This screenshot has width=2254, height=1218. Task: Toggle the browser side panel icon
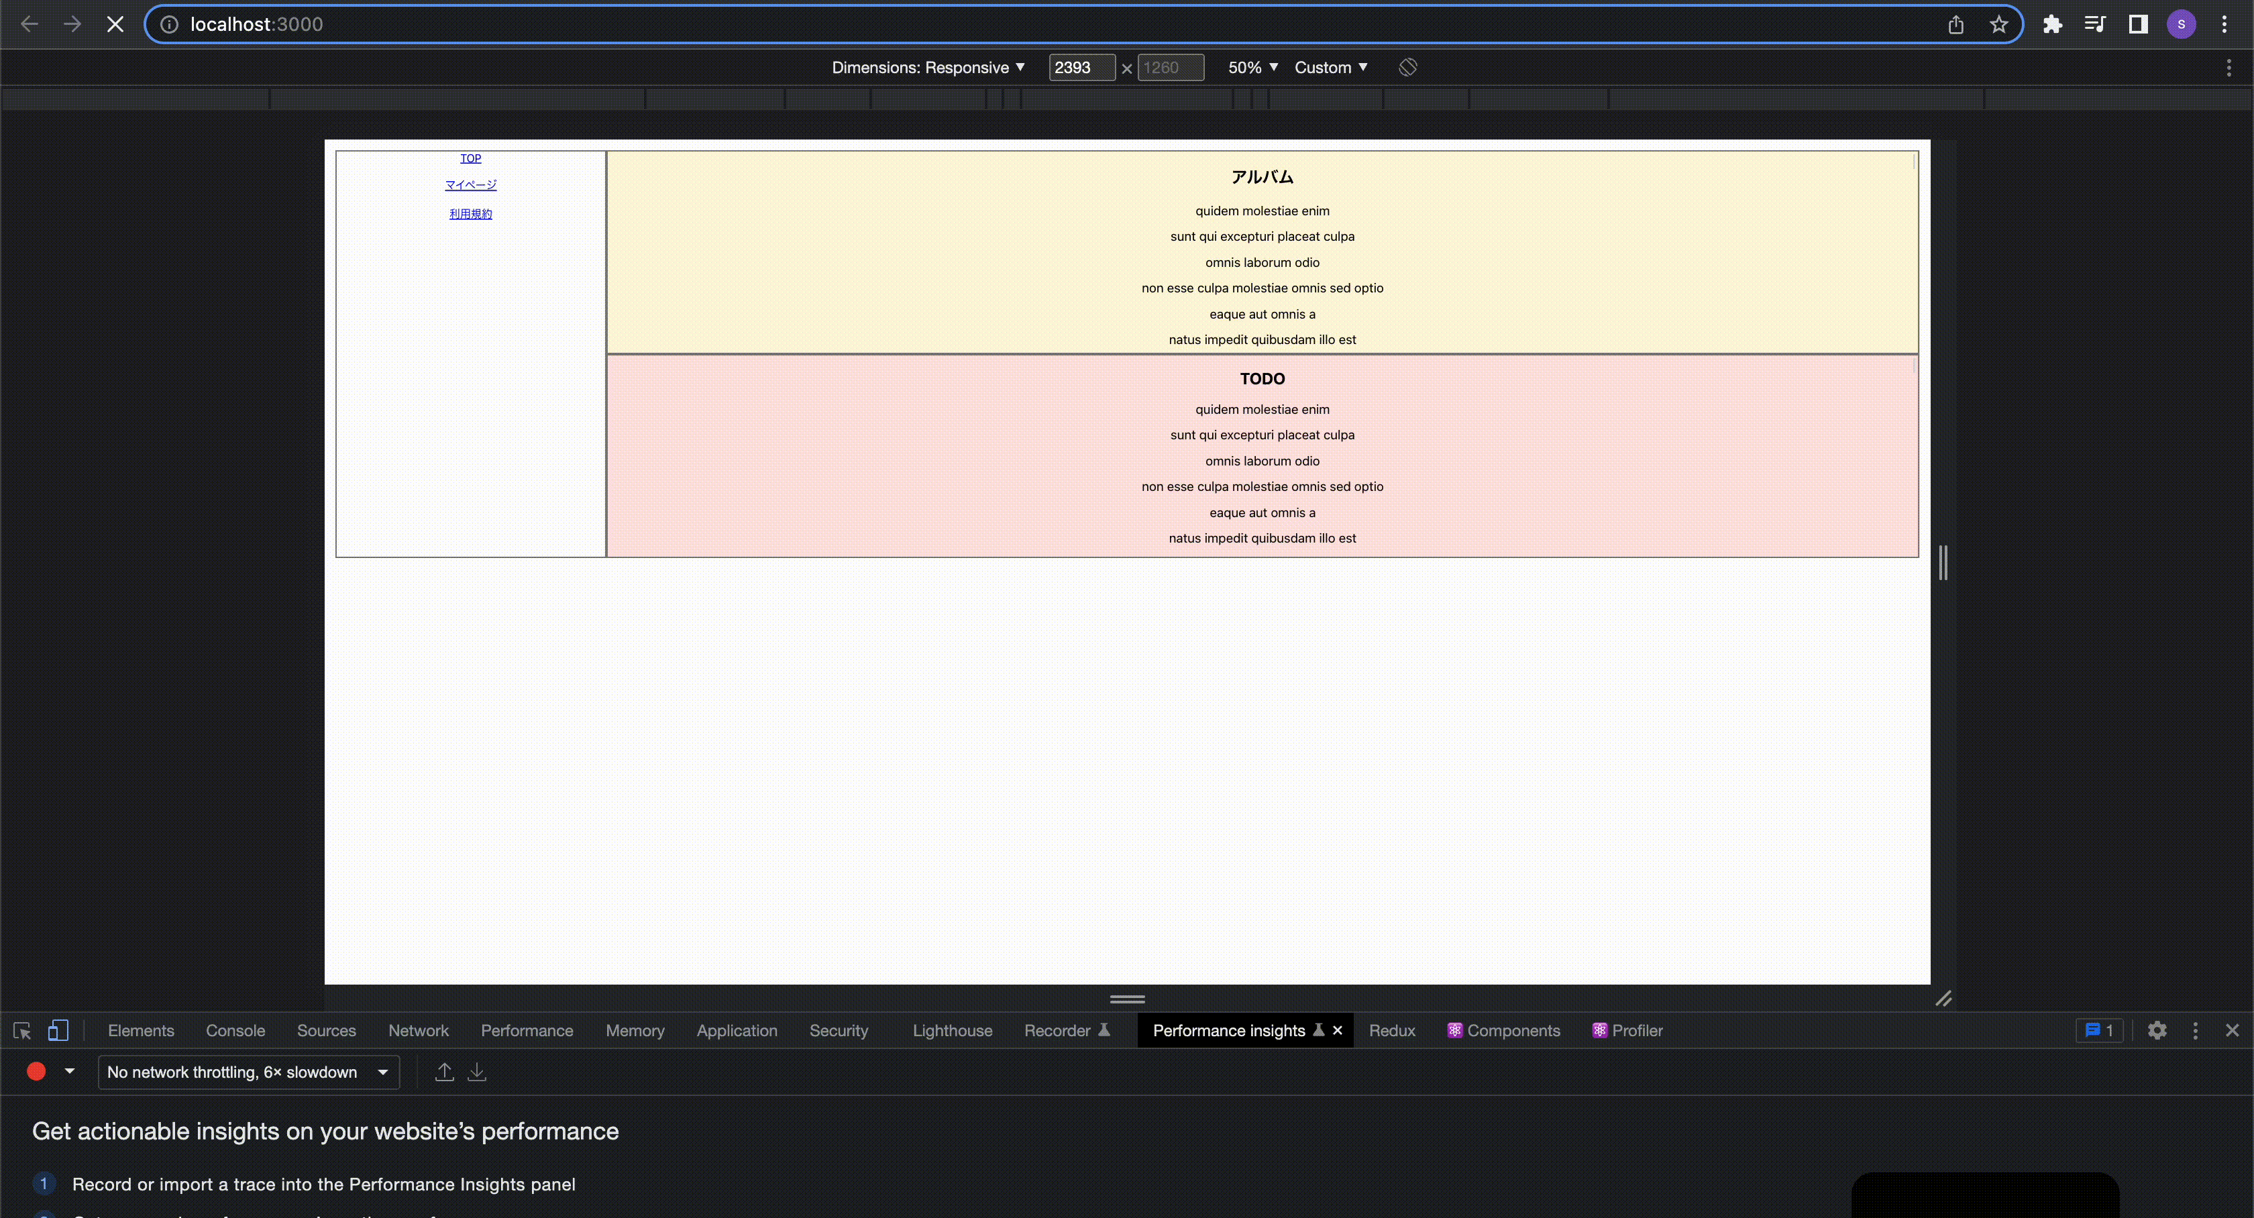(2138, 25)
